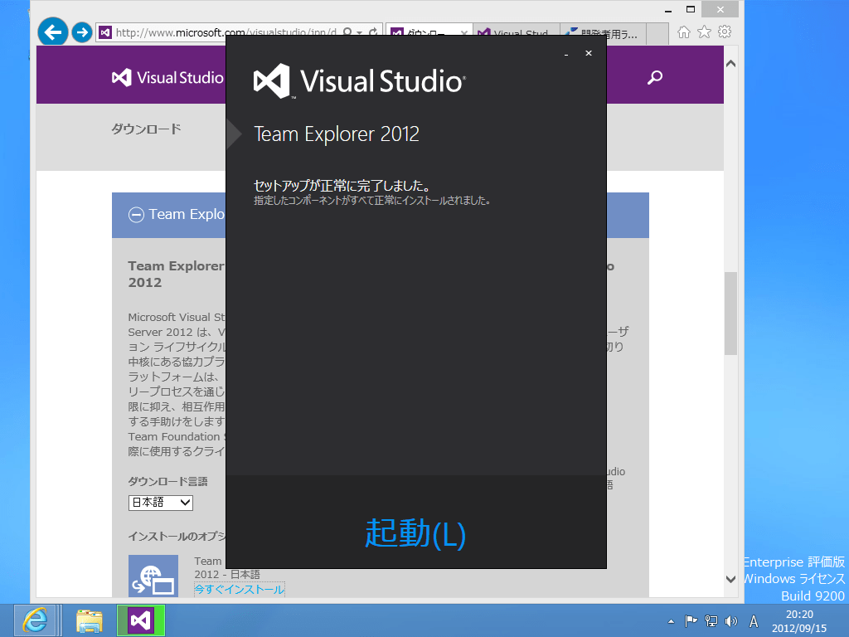
Task: Open the volume tray icon
Action: click(x=731, y=621)
